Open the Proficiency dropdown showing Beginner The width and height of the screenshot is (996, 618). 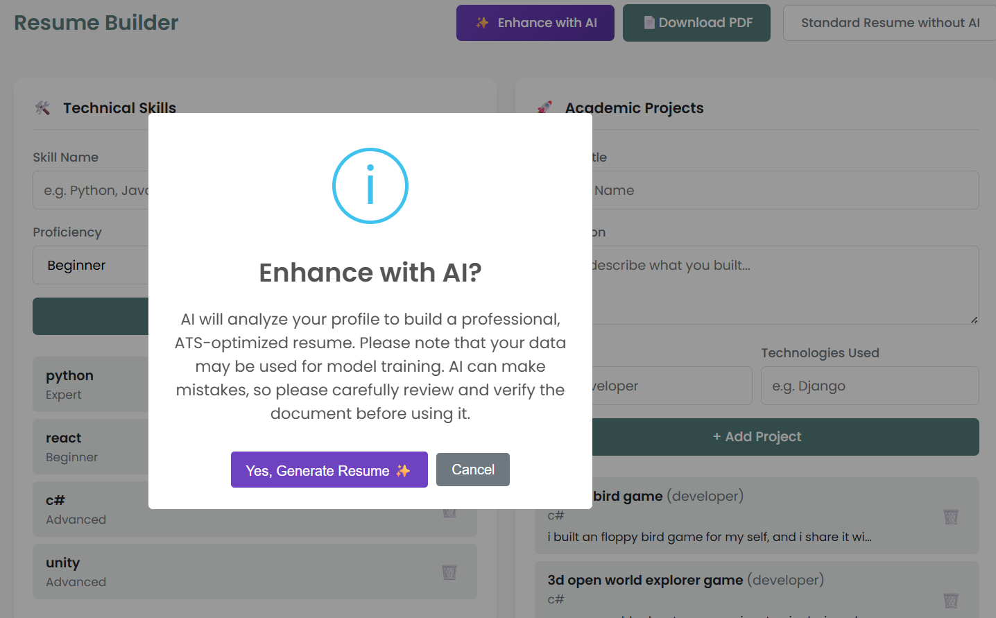90,265
